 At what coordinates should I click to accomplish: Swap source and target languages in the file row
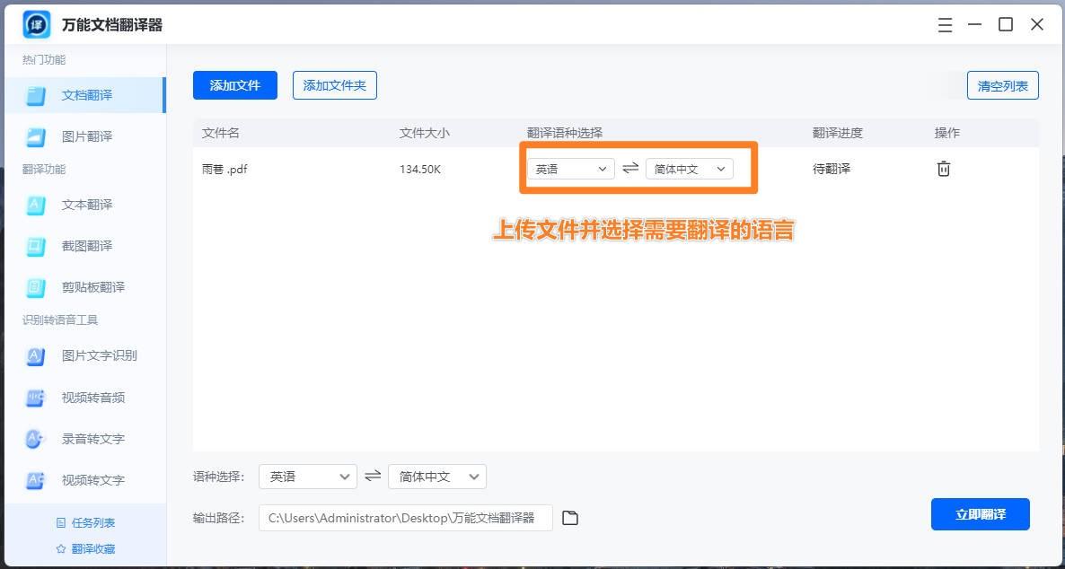[629, 168]
